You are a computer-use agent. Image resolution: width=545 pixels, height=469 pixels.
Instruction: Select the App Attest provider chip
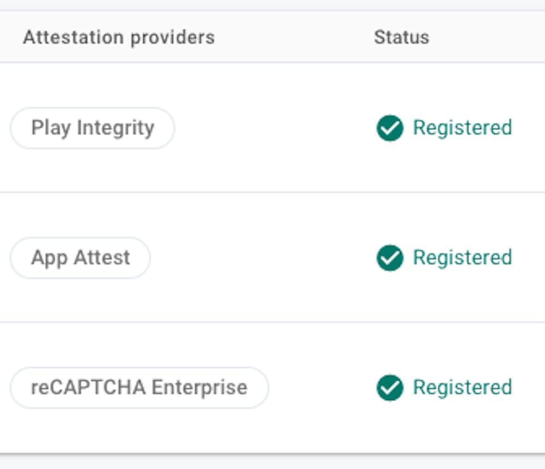[x=80, y=258]
